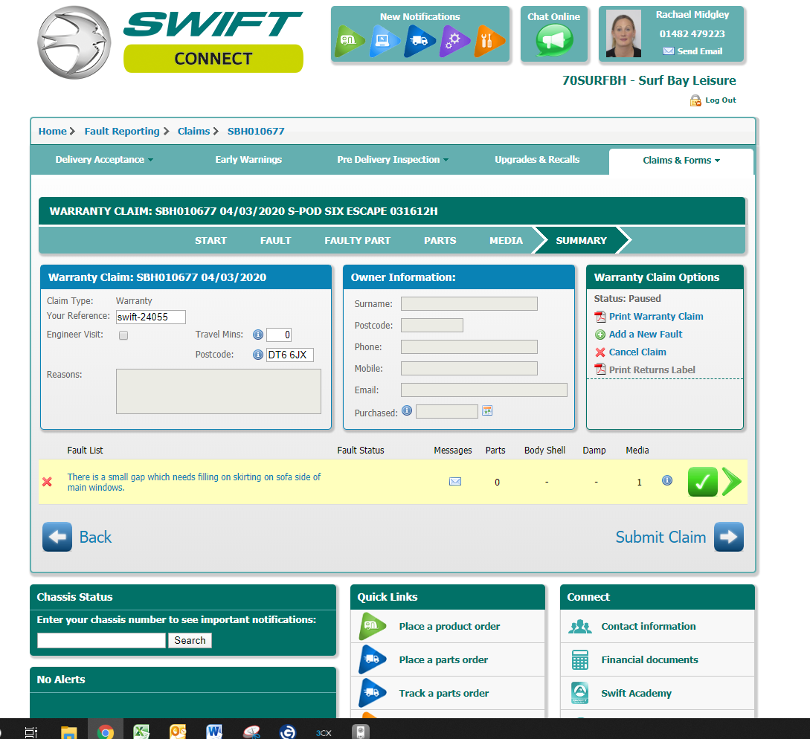
Task: Go to FAULT claim step
Action: coord(276,241)
